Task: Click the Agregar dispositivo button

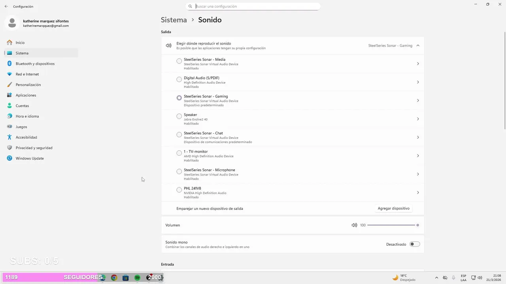Action: (393, 208)
